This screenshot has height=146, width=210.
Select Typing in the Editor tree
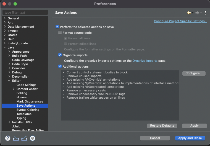tap(21, 118)
